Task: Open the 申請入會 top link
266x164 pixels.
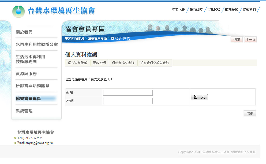Action: tap(178, 9)
